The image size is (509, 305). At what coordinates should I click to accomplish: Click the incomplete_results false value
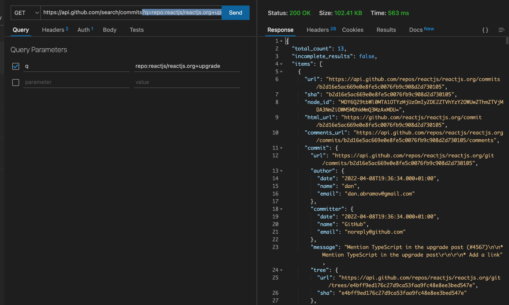pyautogui.click(x=367, y=56)
